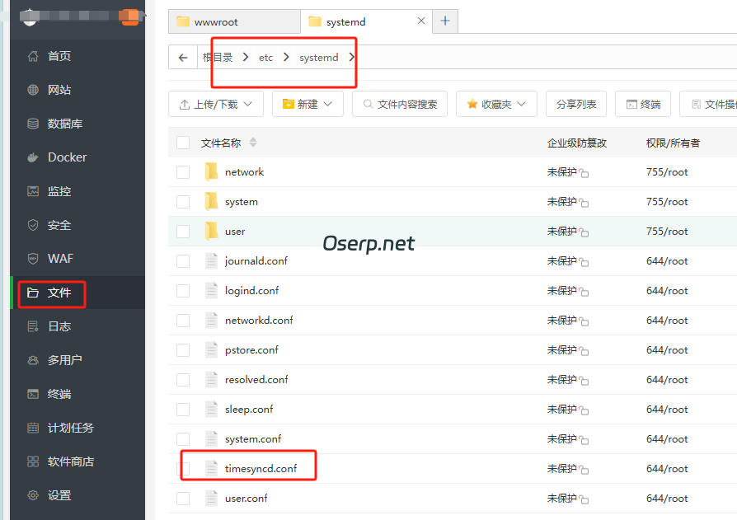Launch the 终端 terminal from toolbar

click(x=642, y=103)
